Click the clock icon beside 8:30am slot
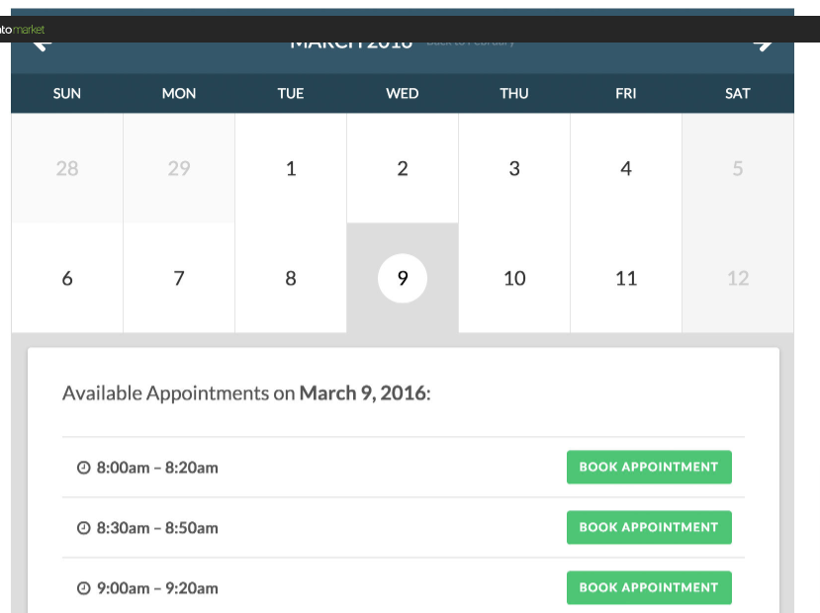820x613 pixels. (84, 528)
